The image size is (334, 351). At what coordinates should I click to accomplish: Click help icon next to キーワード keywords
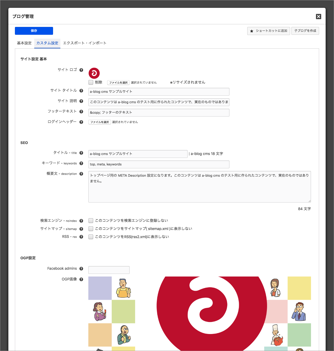(81, 163)
